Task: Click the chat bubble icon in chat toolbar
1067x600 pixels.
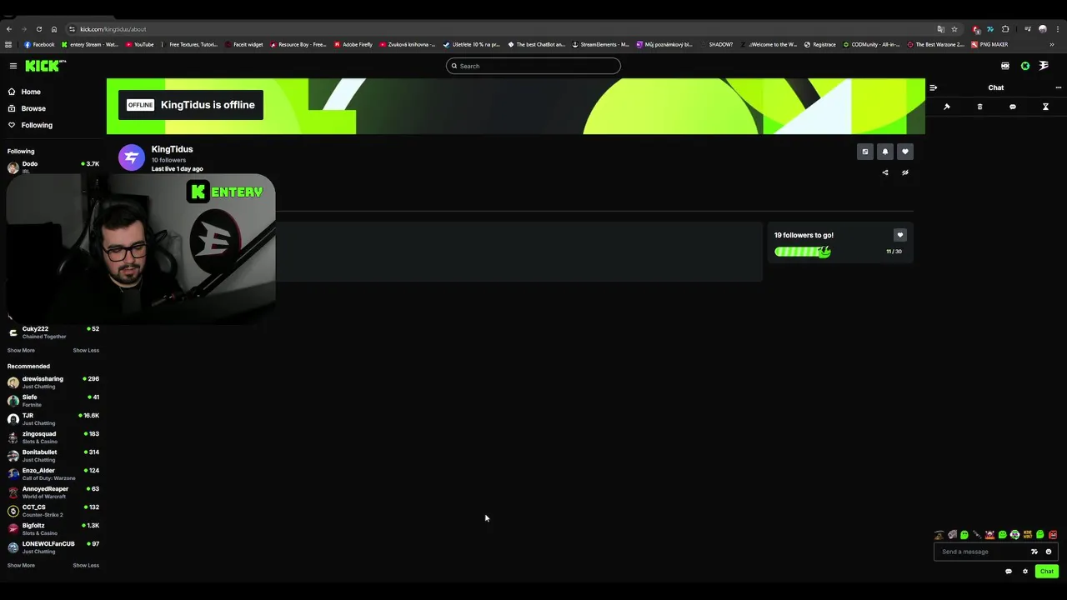Action: (1013, 107)
